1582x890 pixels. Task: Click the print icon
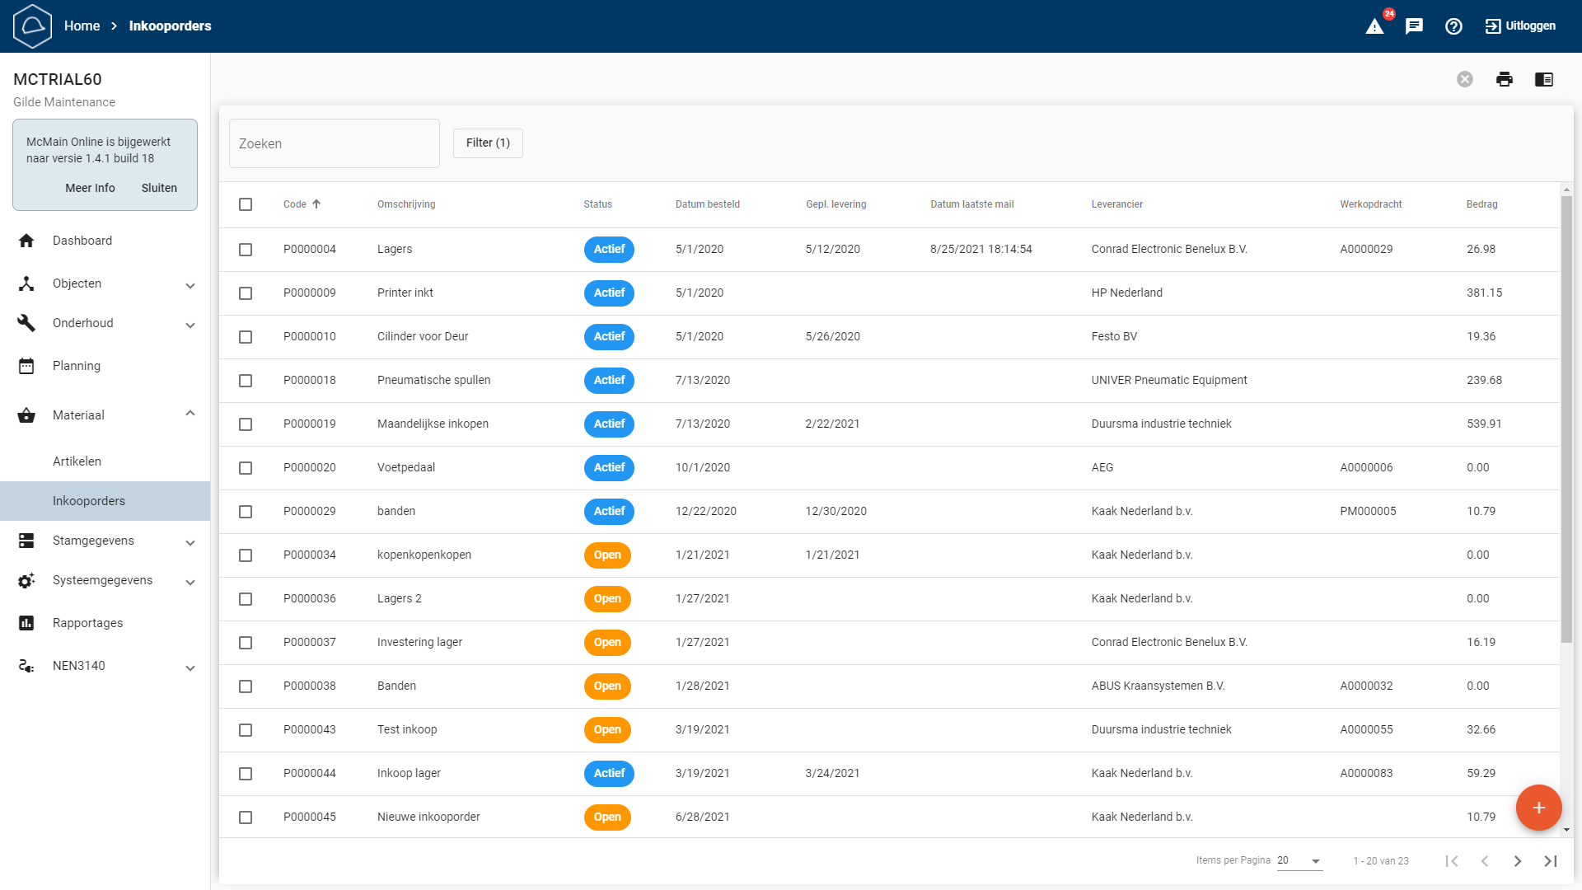point(1505,79)
